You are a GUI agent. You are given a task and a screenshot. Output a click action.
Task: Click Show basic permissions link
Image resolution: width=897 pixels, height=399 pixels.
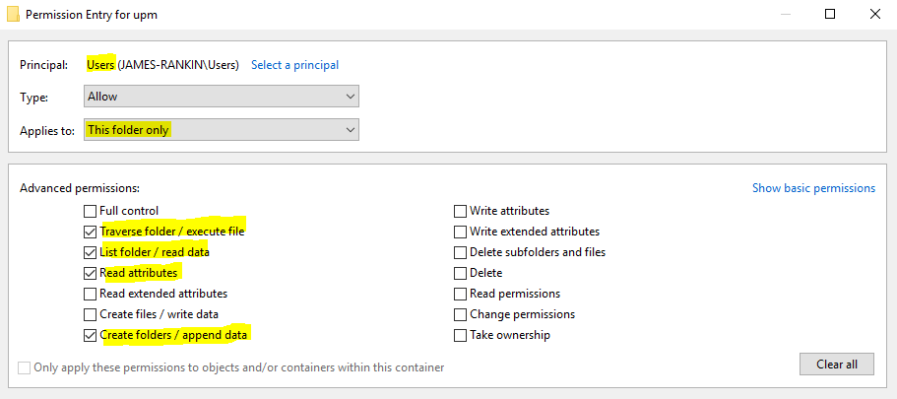pyautogui.click(x=813, y=188)
